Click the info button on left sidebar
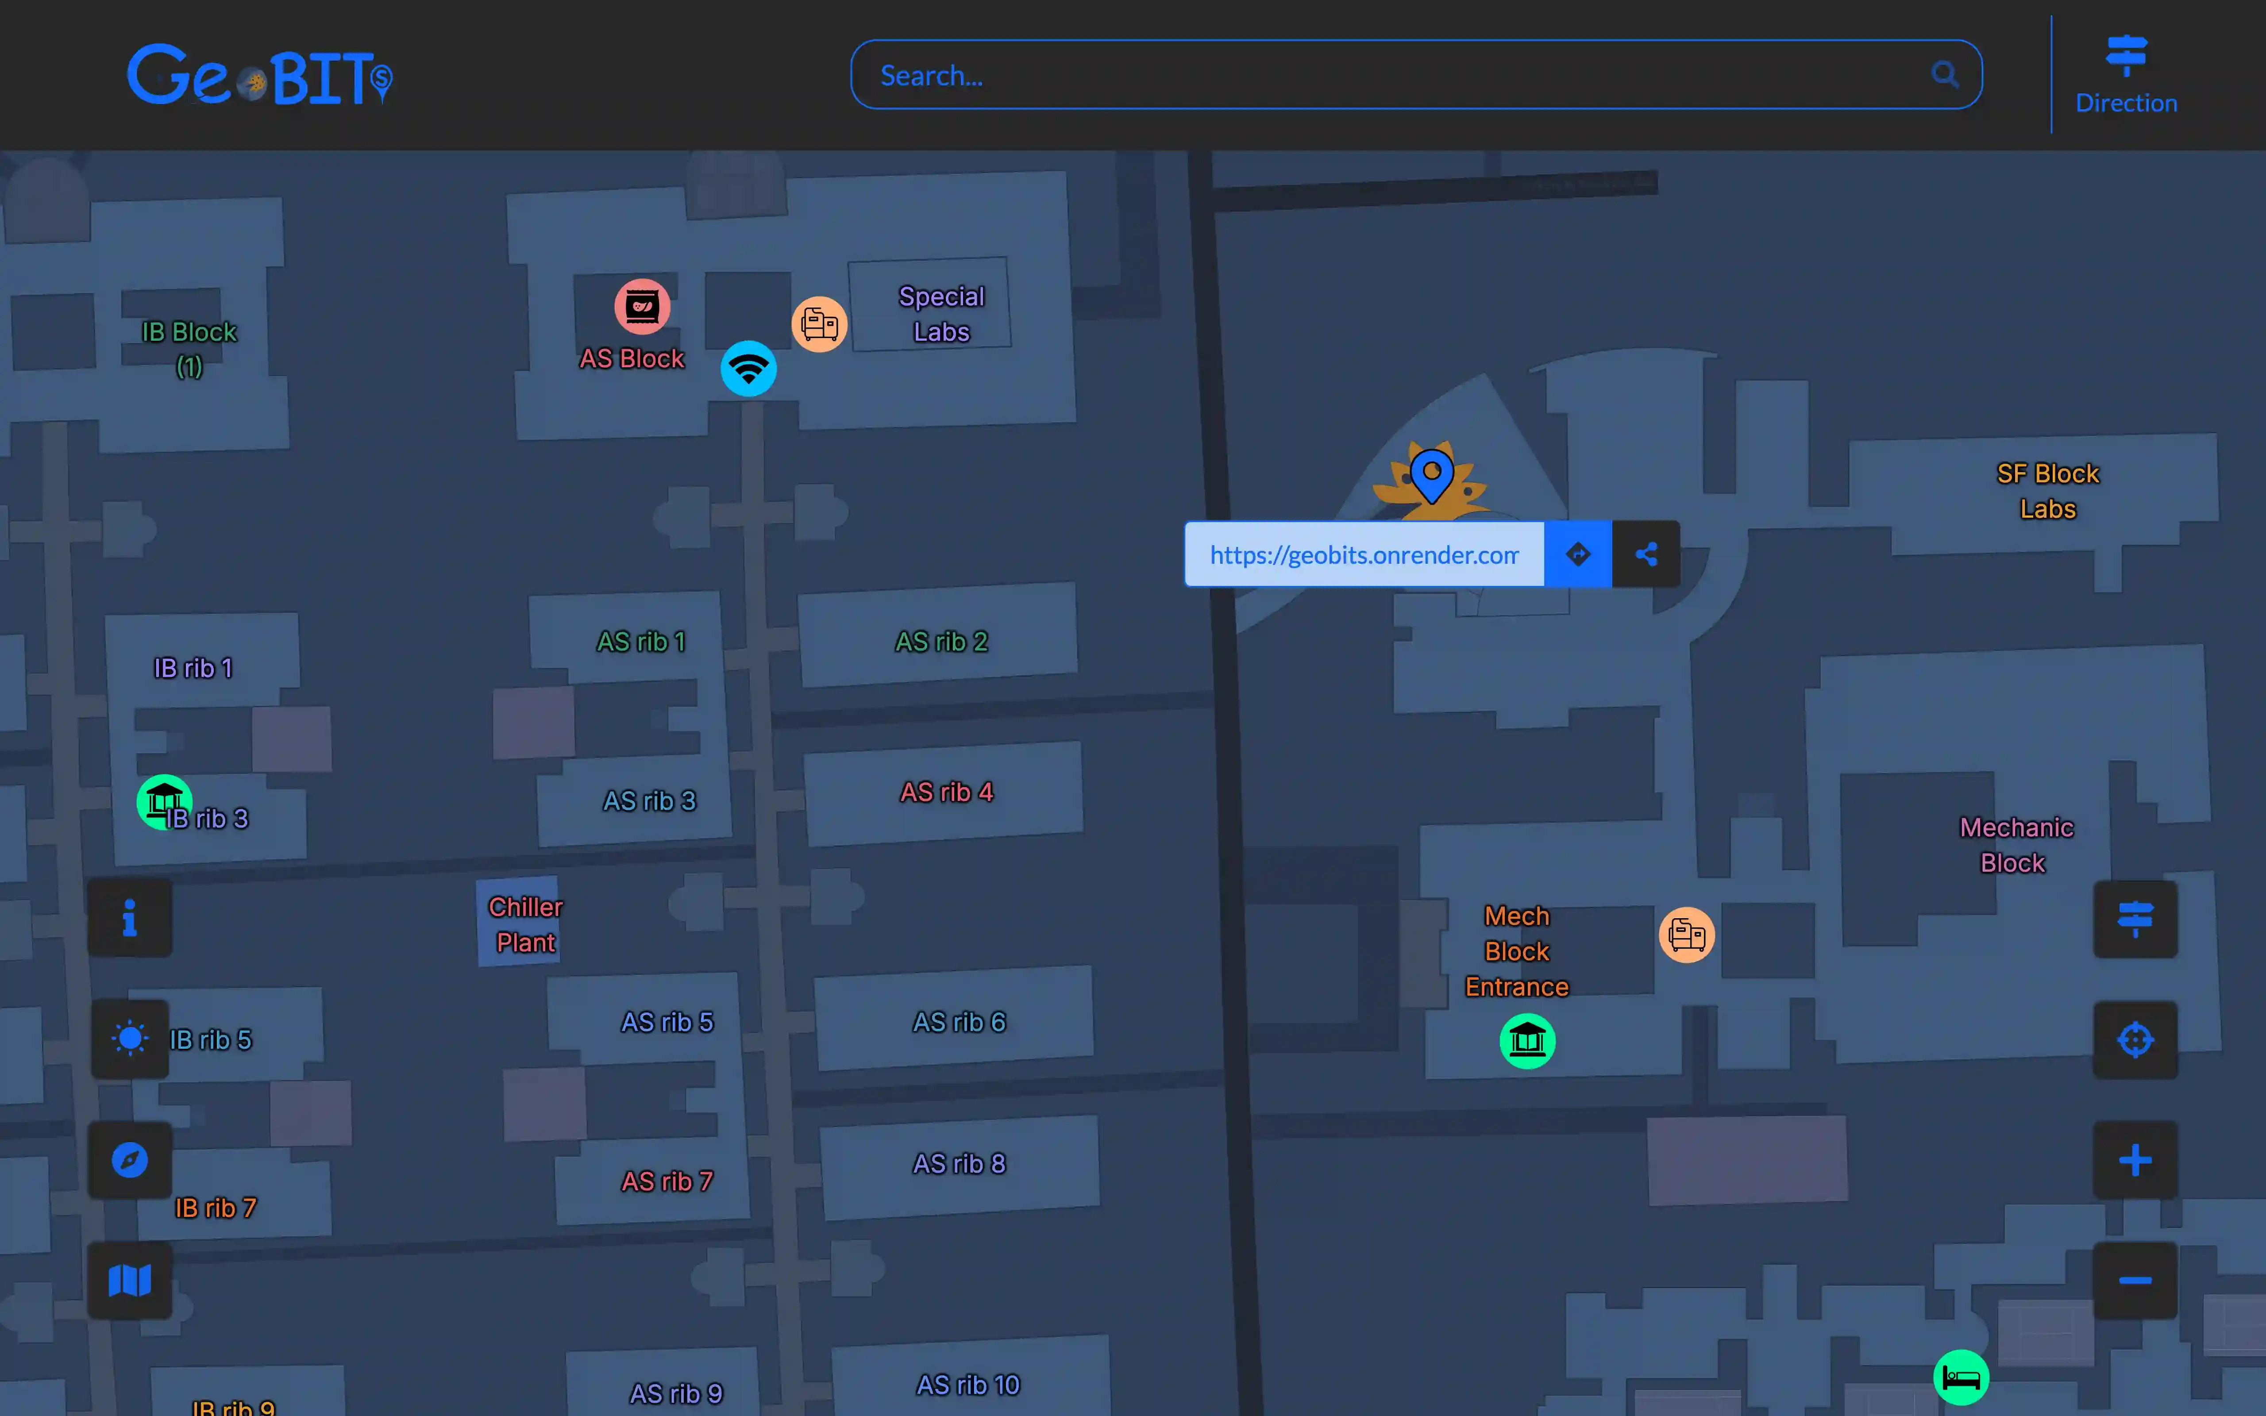Screen dimensions: 2266x1416 click(x=130, y=918)
